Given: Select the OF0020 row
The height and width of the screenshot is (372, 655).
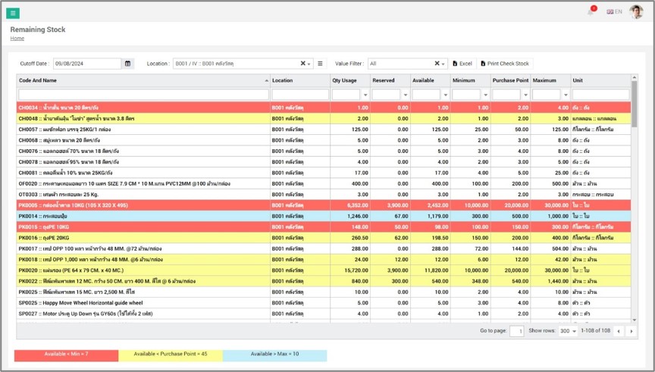Looking at the screenshot, I should [x=324, y=183].
